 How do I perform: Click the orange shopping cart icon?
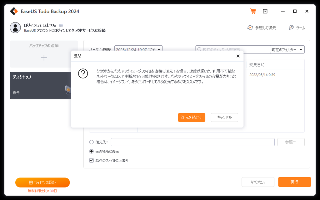(x=253, y=11)
